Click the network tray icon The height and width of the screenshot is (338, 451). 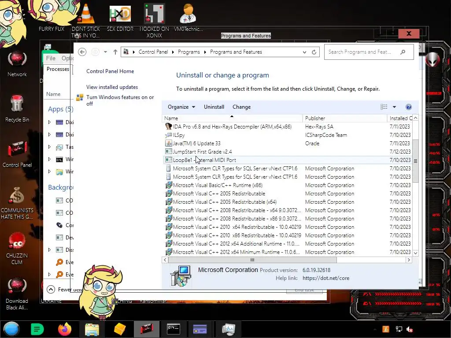coord(399,329)
